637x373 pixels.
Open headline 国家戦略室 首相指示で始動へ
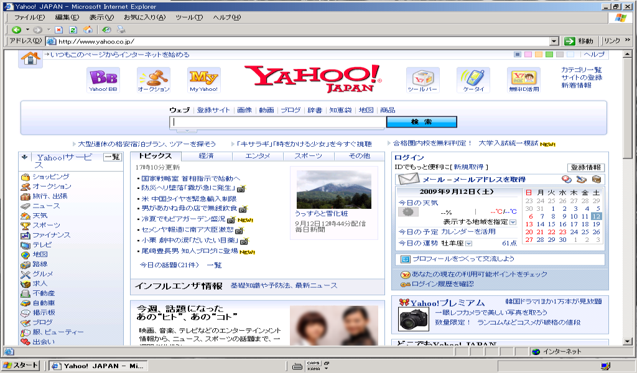190,178
